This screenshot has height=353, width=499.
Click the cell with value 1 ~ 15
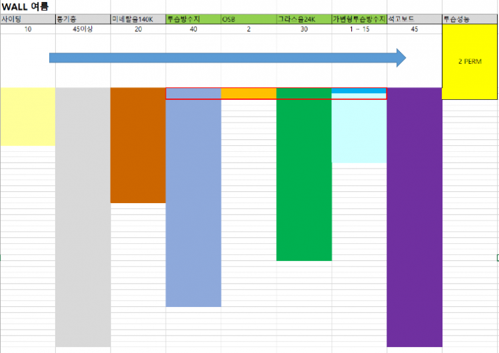click(359, 29)
